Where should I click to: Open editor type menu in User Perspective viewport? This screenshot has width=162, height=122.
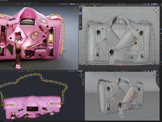(x=86, y=71)
